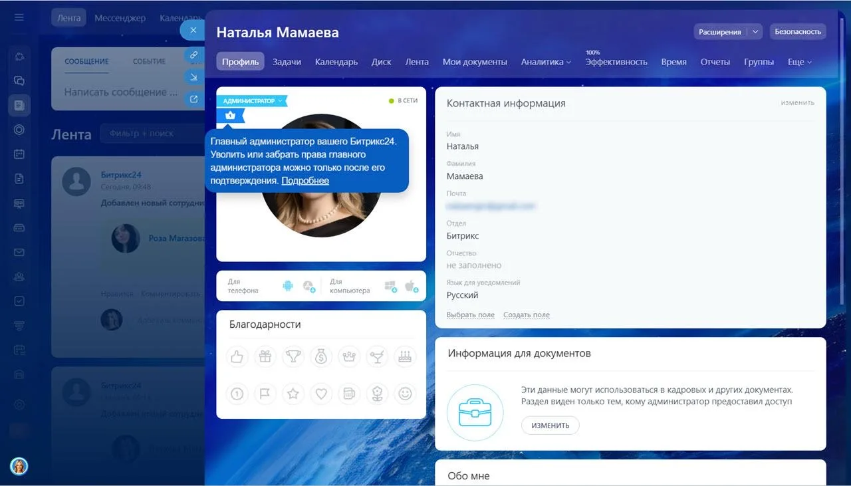The image size is (851, 486).
Task: Click the Безопасность button
Action: coord(798,31)
